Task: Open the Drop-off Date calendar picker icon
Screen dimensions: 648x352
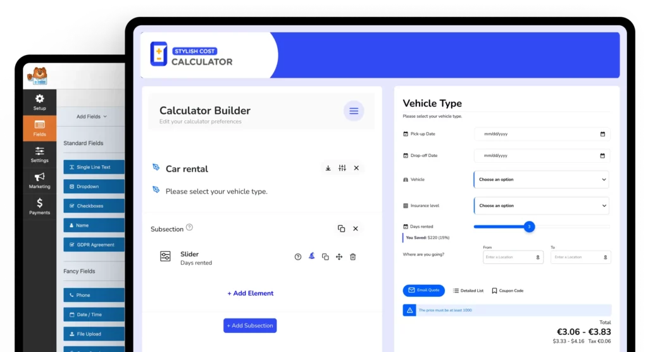Action: pyautogui.click(x=602, y=156)
